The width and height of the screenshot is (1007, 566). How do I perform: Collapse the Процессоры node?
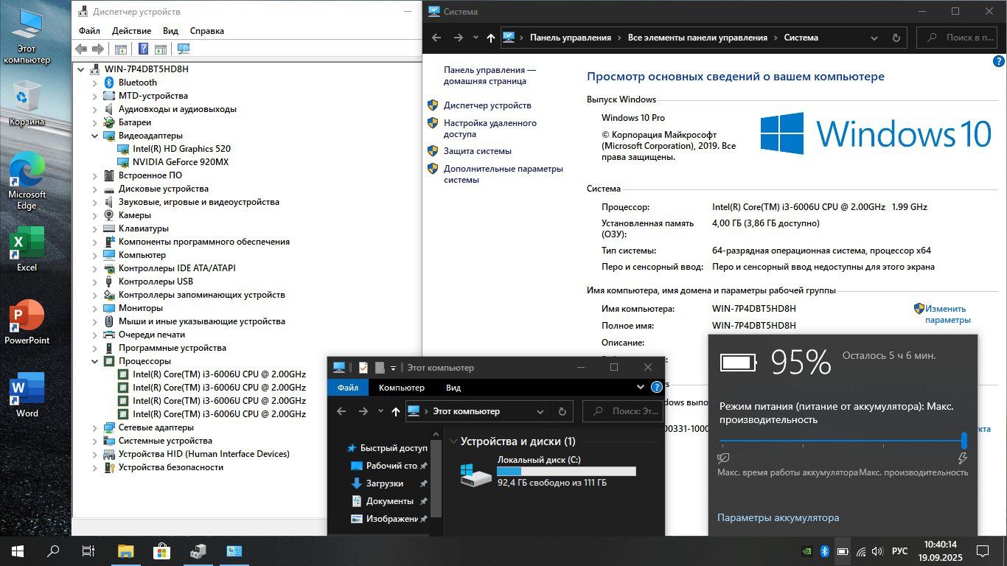94,361
